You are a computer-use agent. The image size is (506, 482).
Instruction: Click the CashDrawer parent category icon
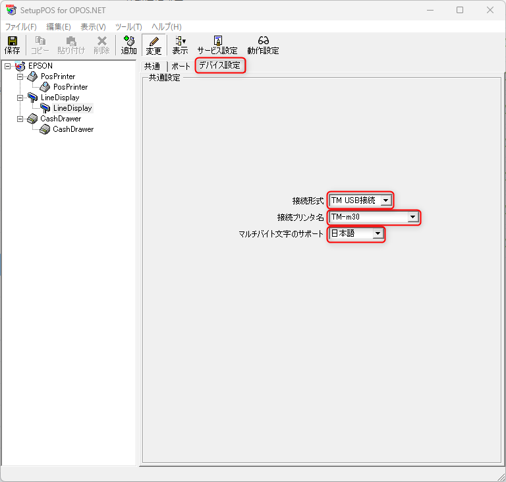(32, 119)
